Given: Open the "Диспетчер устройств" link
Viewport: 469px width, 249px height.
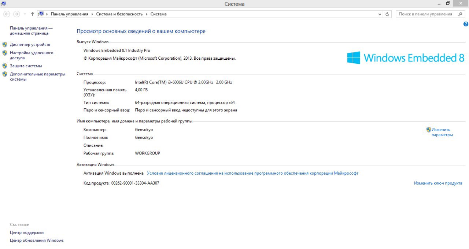Looking at the screenshot, I should click(30, 44).
